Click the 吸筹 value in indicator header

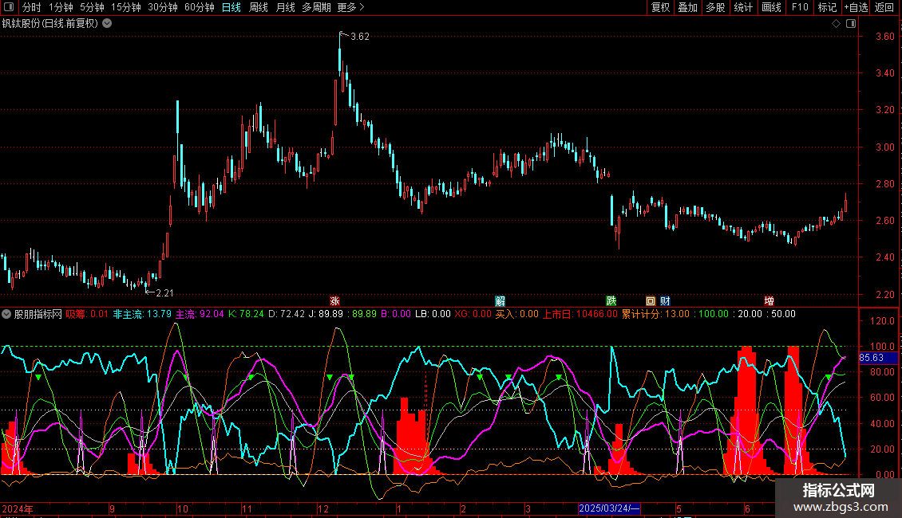pyautogui.click(x=86, y=314)
